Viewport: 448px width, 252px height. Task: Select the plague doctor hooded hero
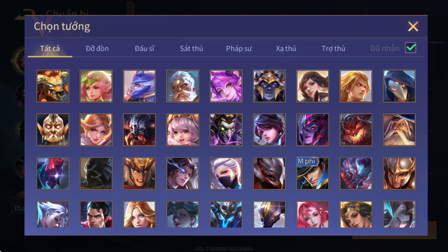pyautogui.click(x=399, y=86)
